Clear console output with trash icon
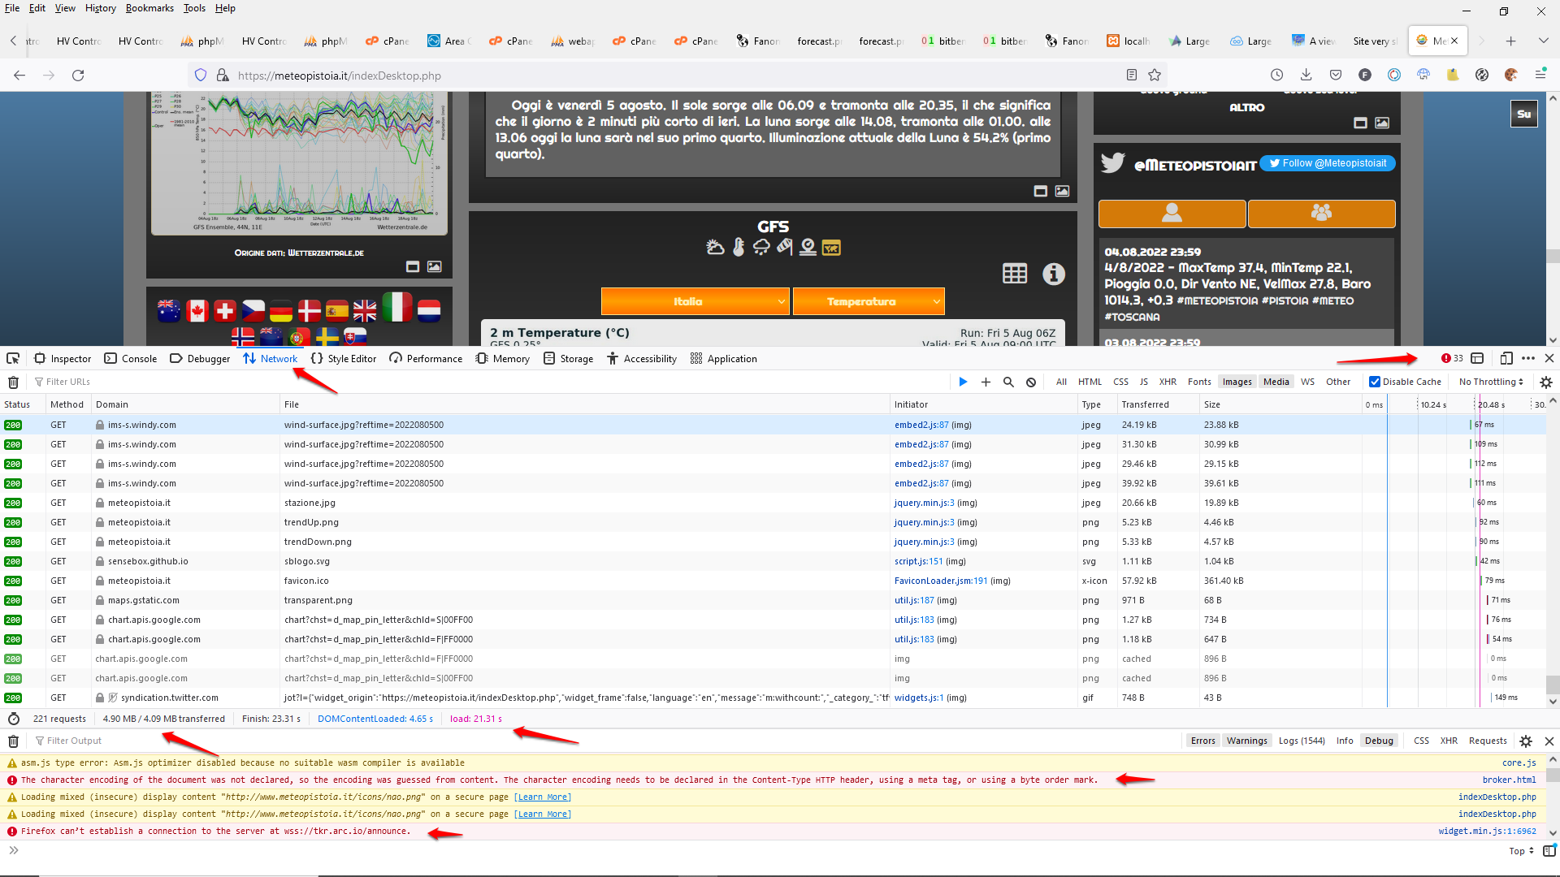The width and height of the screenshot is (1560, 877). (13, 741)
